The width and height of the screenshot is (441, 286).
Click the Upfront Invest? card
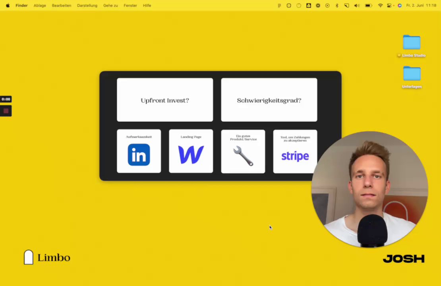tap(165, 100)
